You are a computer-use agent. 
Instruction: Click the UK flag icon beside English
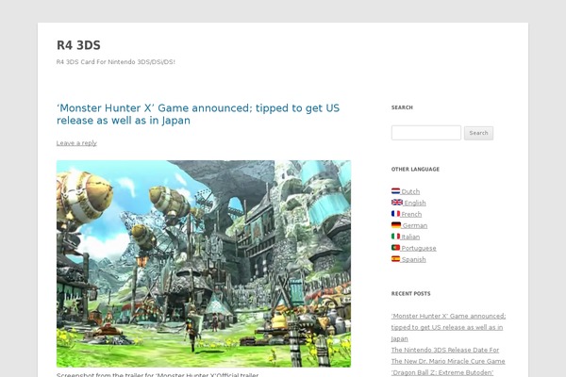coord(397,202)
